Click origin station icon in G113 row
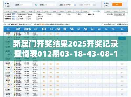Screen dimensions: 131x97 click(15, 63)
